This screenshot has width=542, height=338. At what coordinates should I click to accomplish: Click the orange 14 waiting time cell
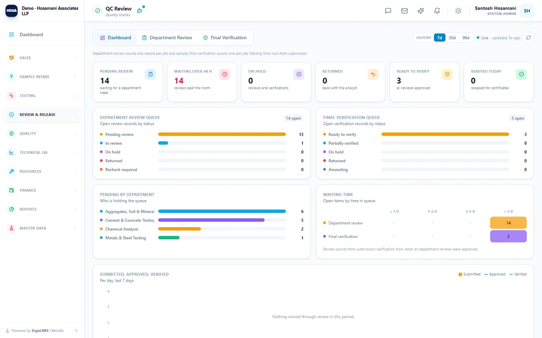coord(508,223)
